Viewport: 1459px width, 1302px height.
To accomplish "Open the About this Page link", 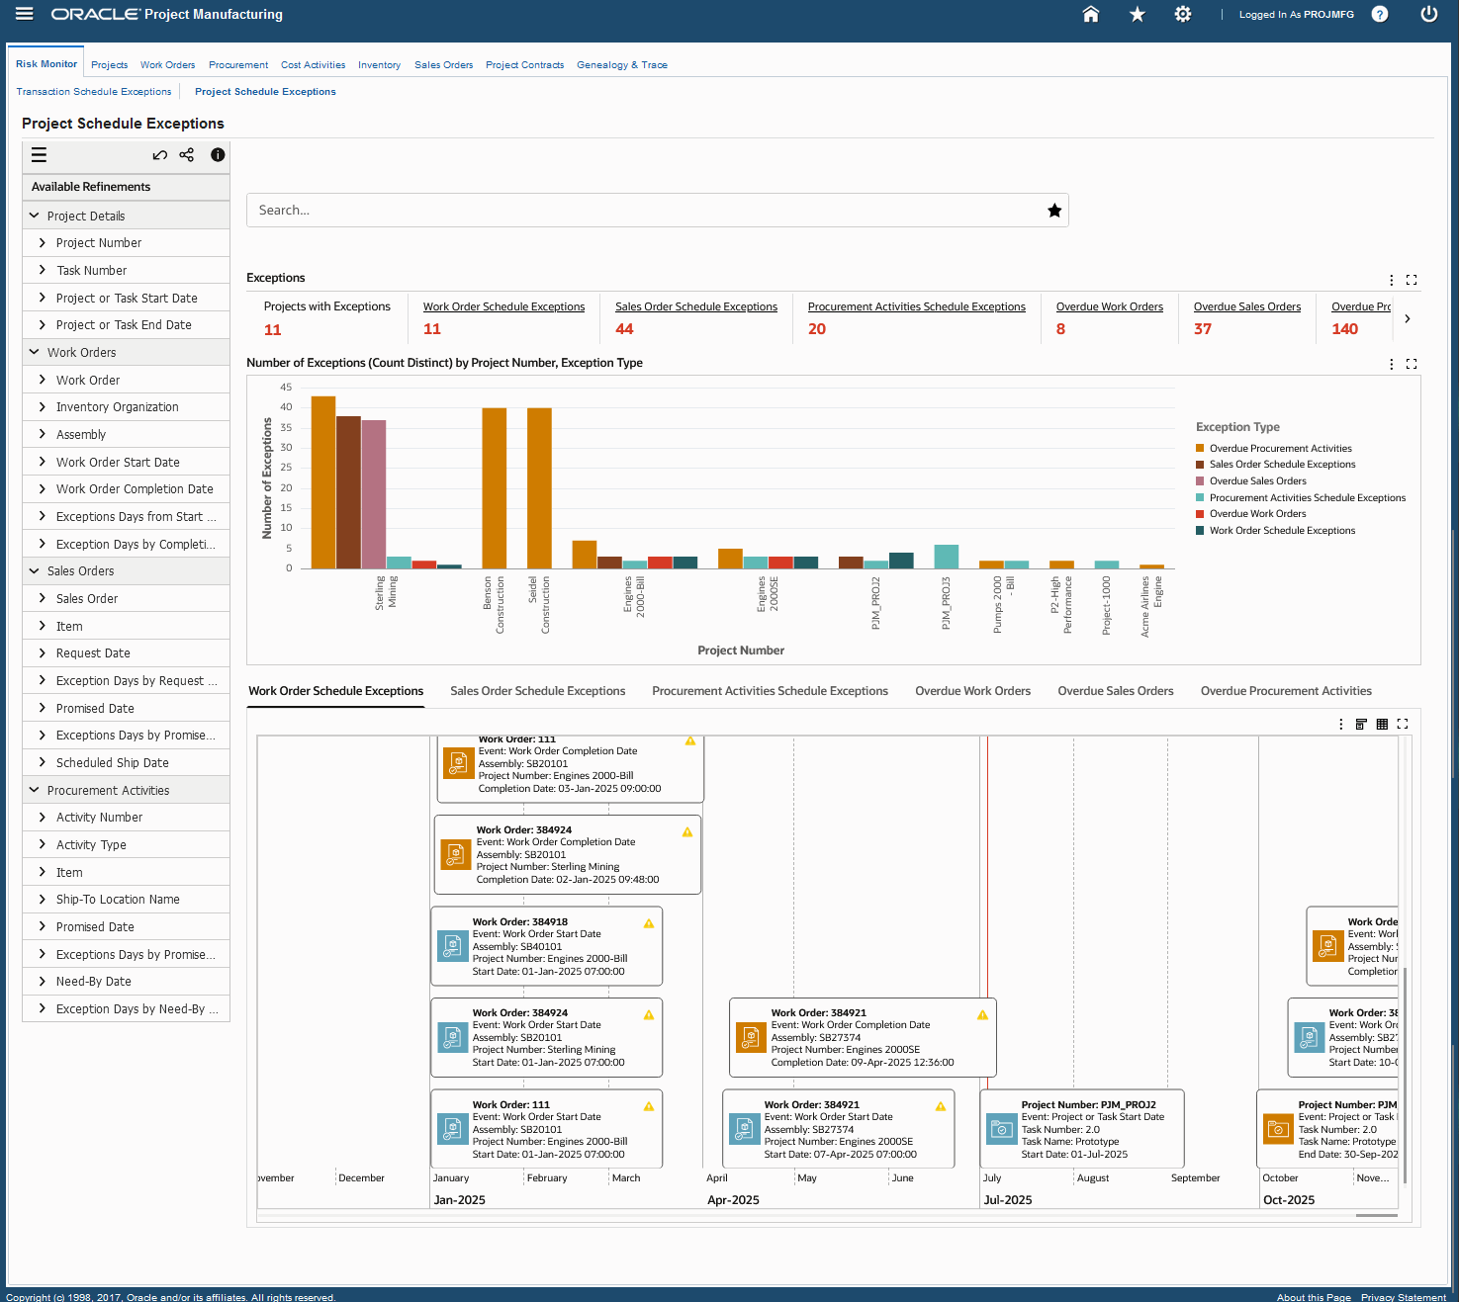I will pyautogui.click(x=1314, y=1297).
